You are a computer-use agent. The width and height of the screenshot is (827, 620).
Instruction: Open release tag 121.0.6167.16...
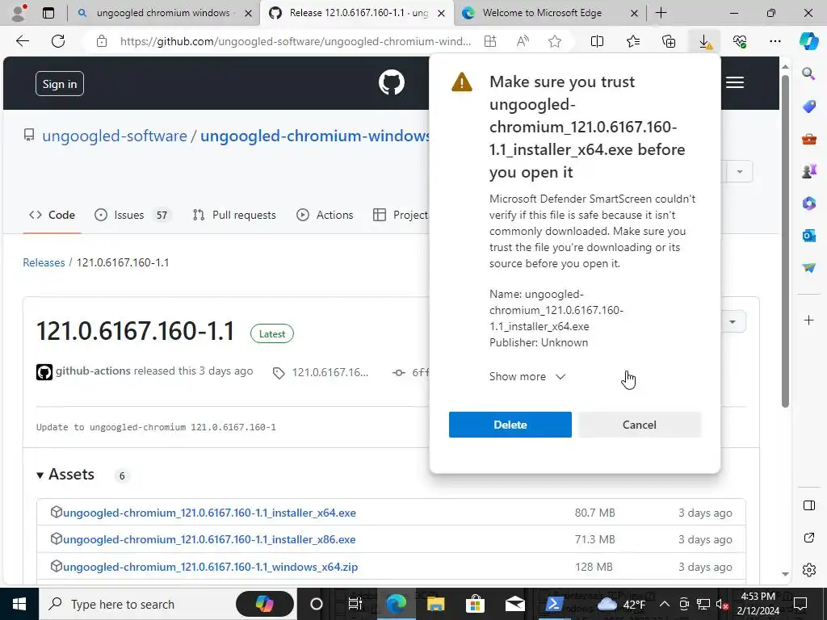(321, 372)
